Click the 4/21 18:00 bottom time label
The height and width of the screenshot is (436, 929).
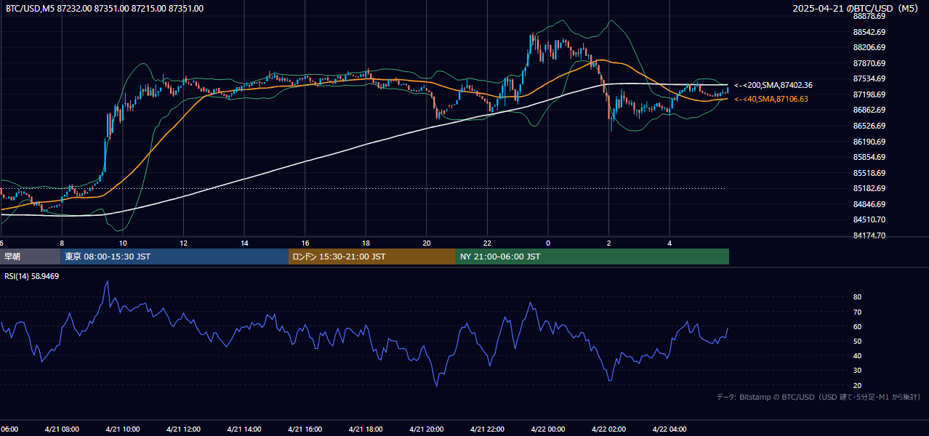click(x=365, y=429)
